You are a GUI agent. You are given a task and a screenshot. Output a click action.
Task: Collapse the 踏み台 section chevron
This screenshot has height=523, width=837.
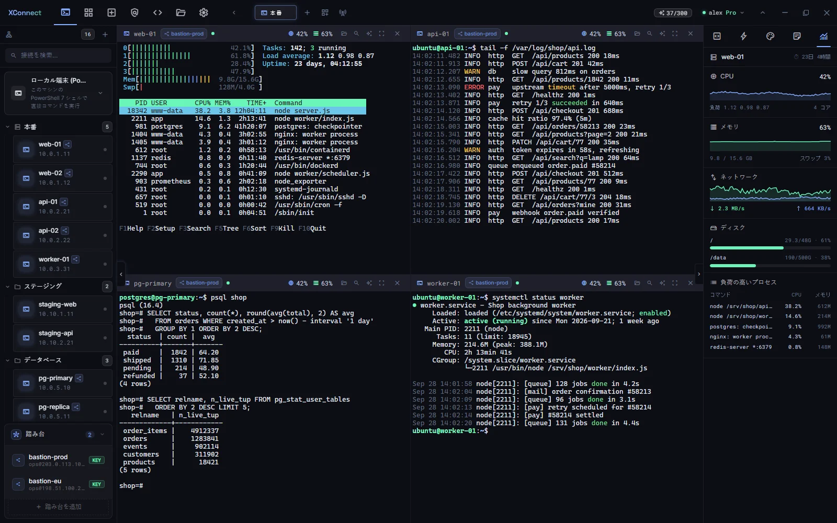102,434
